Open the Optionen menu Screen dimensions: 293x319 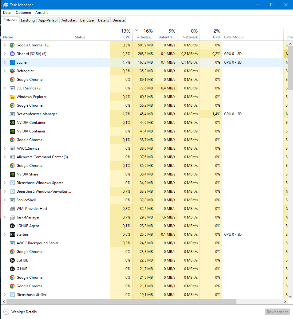[23, 12]
